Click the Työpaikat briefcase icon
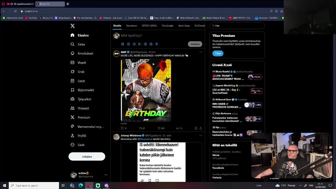336x189 pixels. point(72,99)
